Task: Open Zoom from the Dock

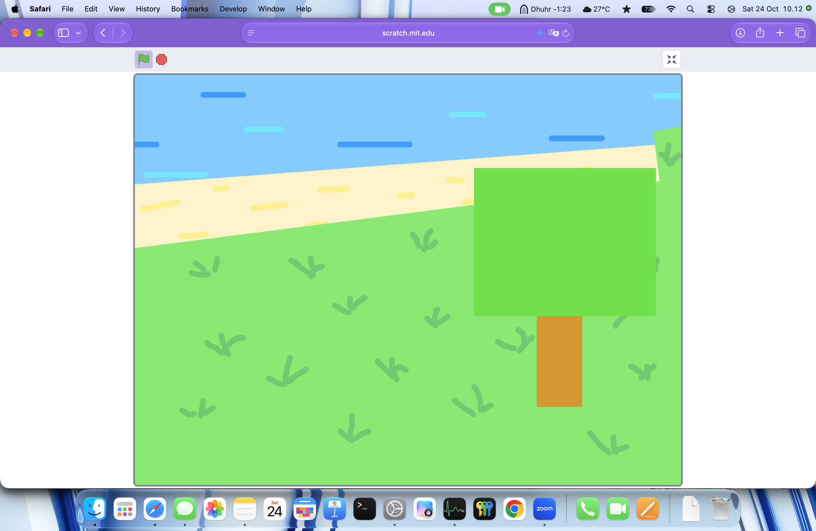Action: tap(545, 508)
